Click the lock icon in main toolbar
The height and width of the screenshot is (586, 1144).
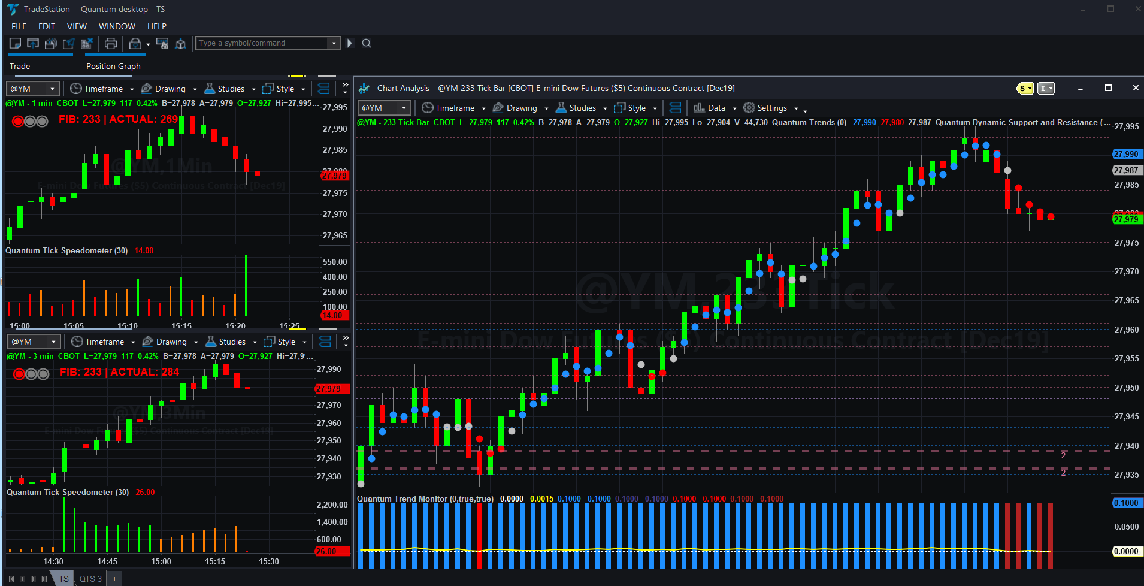click(135, 43)
